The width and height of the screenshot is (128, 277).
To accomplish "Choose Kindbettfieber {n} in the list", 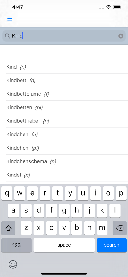I will tap(67, 121).
